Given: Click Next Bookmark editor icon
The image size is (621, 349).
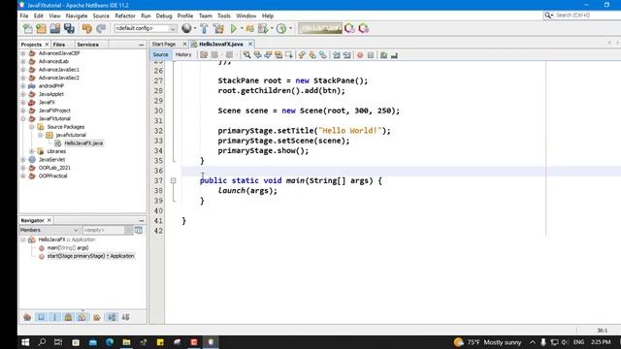Looking at the screenshot, I should 312,55.
